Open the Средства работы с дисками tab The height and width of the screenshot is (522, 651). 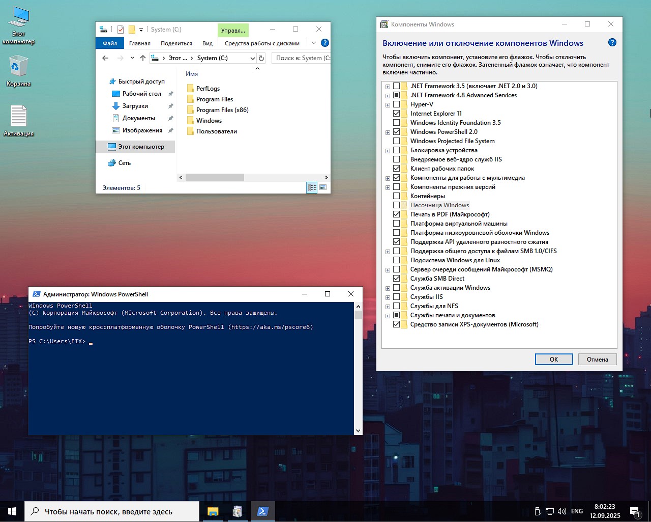click(262, 43)
